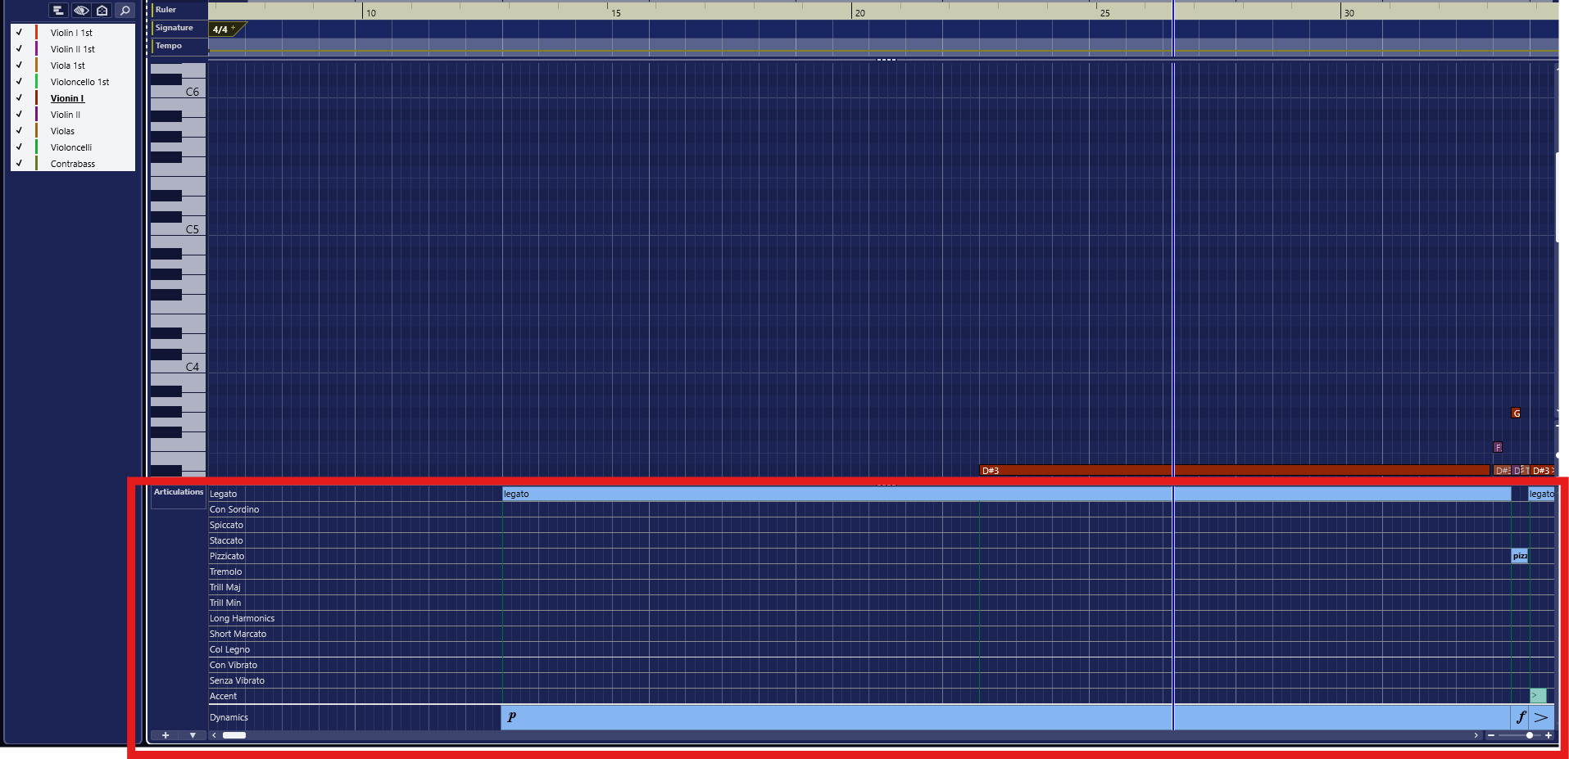Click the Long Harmonics row label
This screenshot has height=759, width=1569.
[242, 618]
